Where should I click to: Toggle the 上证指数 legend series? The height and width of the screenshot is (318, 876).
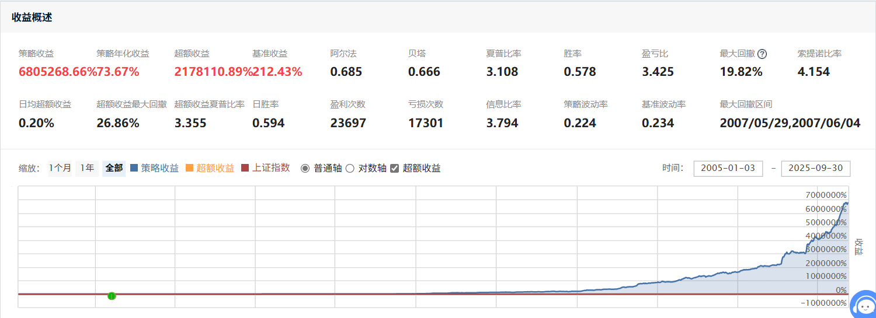point(271,168)
